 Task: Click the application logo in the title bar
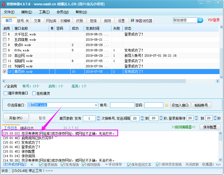point(4,4)
